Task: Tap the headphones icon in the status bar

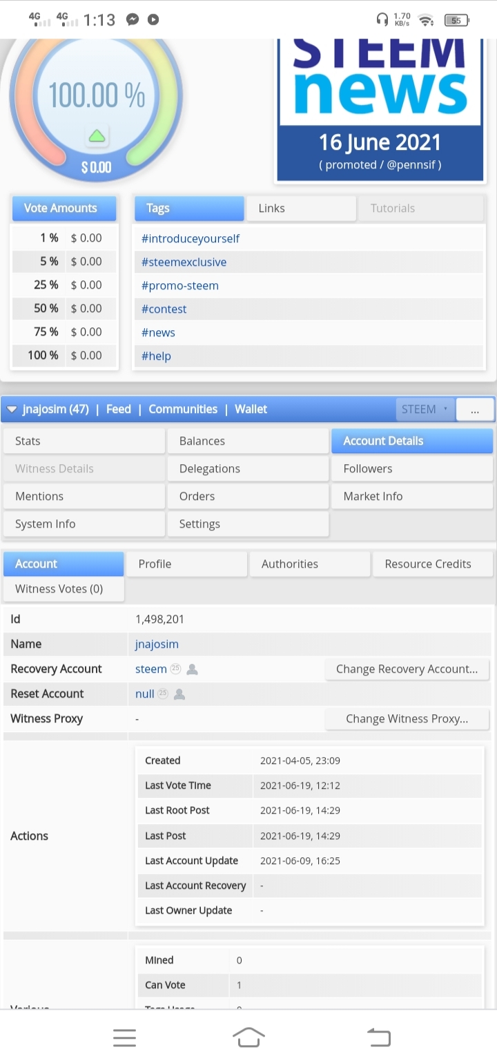Action: pos(382,20)
